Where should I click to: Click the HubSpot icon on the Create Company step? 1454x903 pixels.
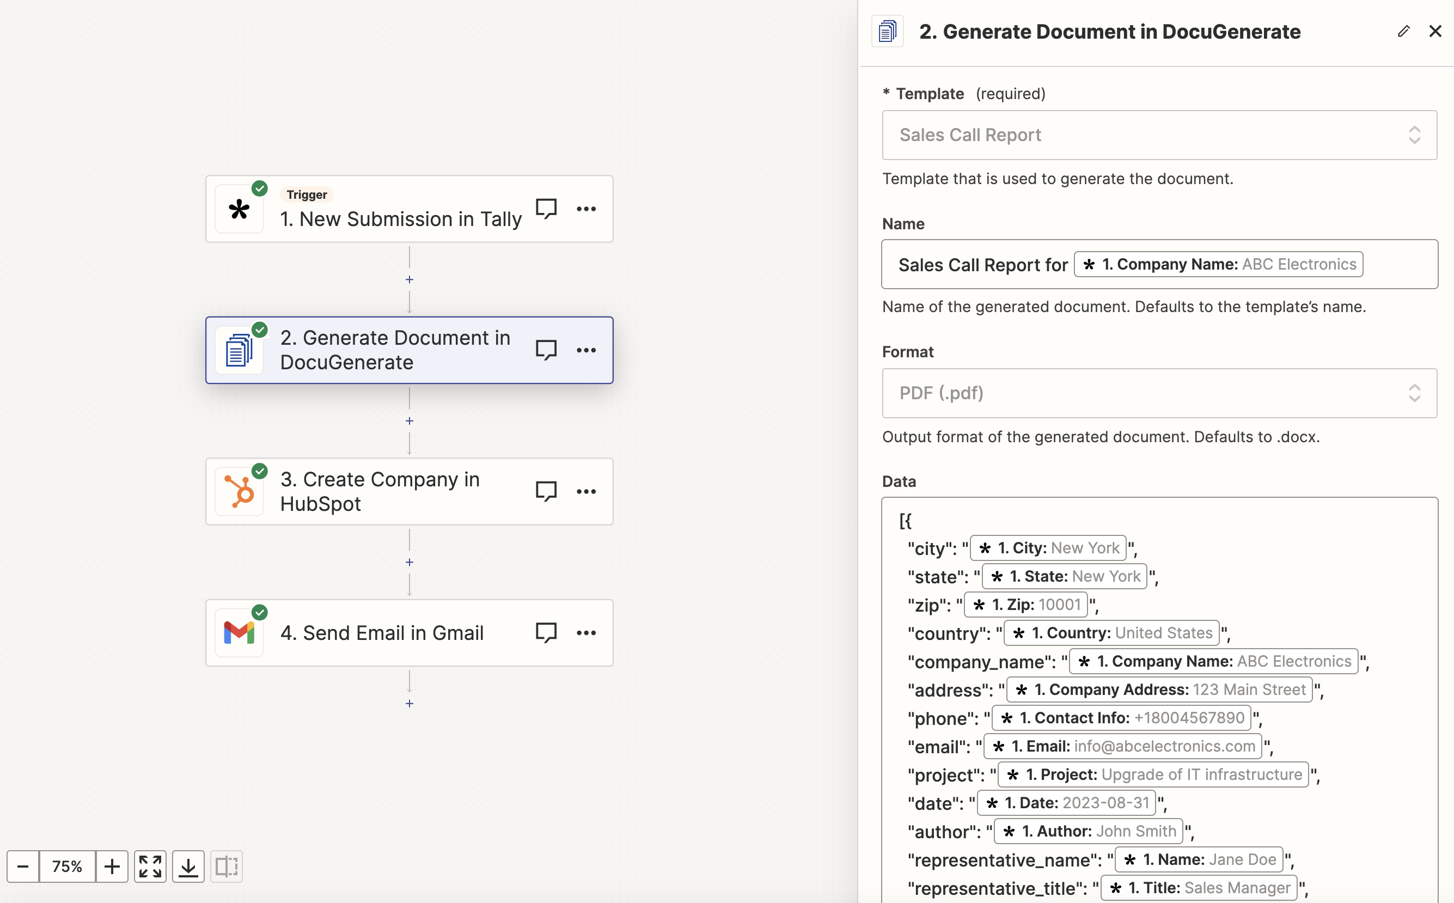pos(240,491)
